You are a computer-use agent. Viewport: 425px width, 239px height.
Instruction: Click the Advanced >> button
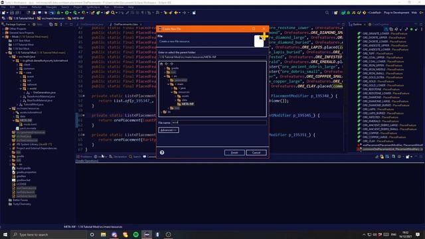tap(168, 130)
